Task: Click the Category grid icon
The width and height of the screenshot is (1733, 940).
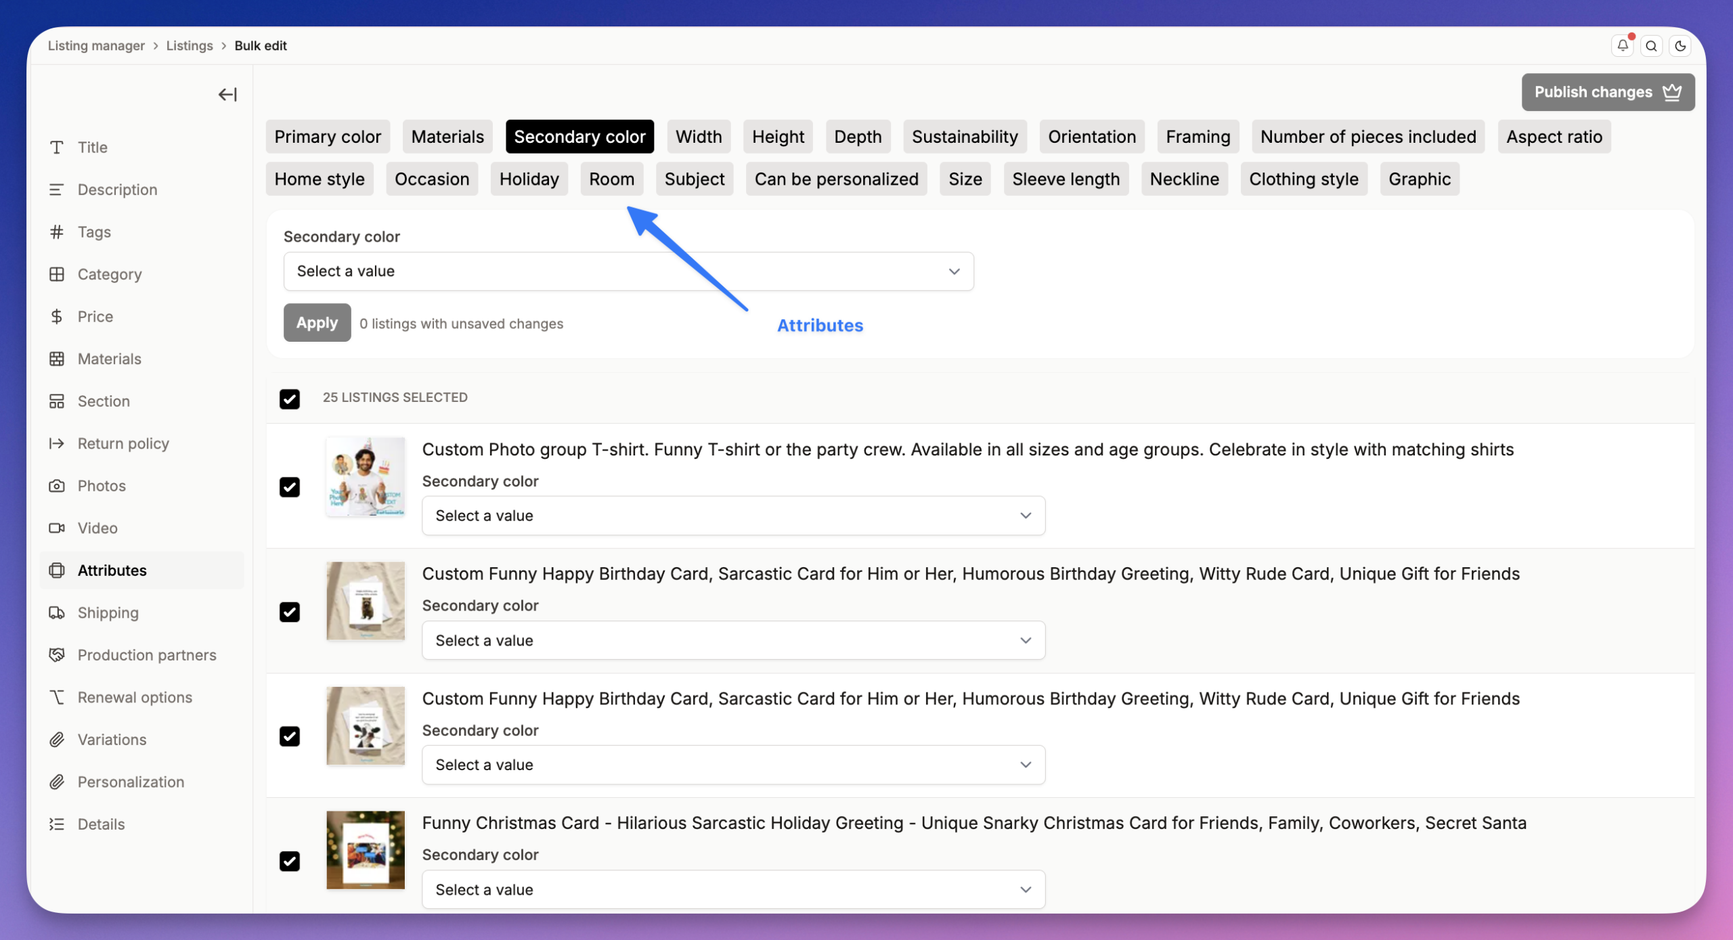Action: tap(57, 274)
